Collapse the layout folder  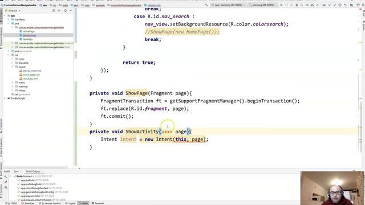pyautogui.click(x=13, y=67)
